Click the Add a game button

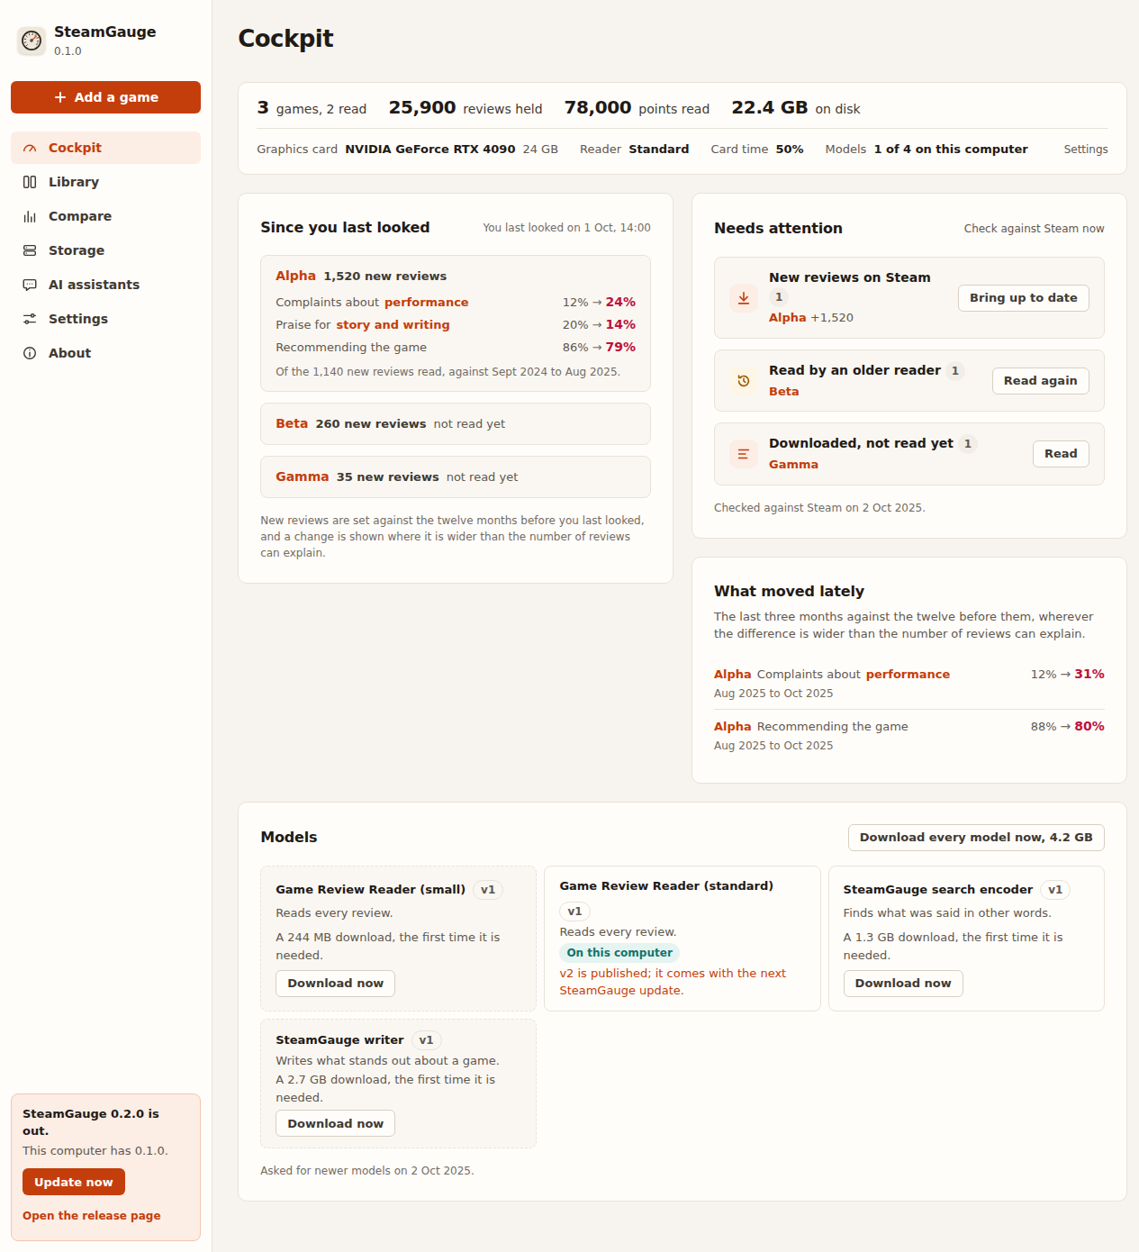(x=105, y=97)
